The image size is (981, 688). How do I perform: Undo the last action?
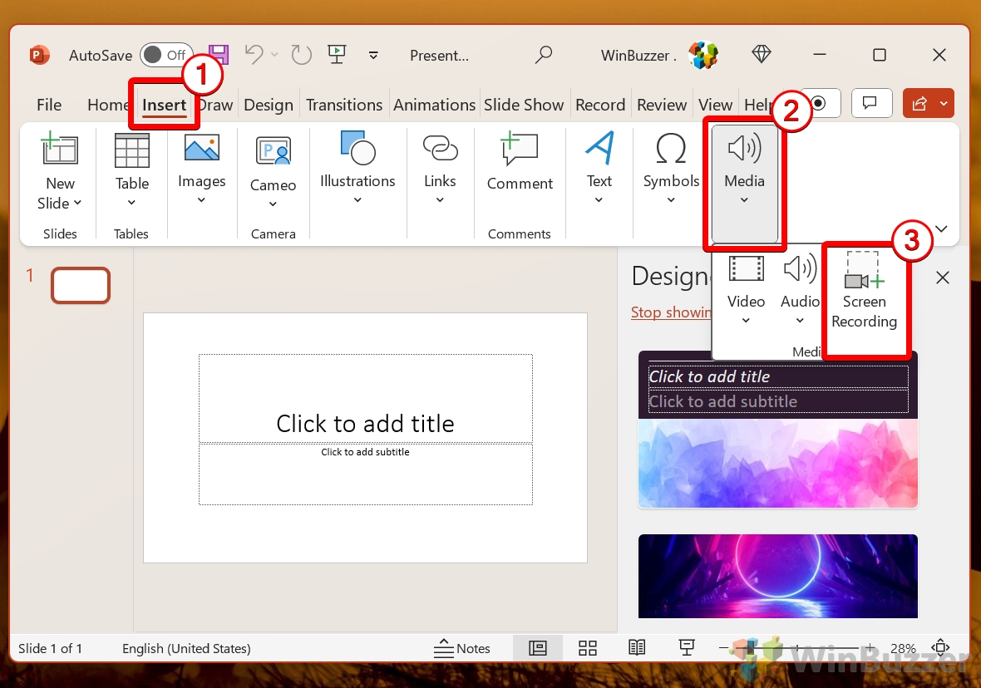coord(254,54)
